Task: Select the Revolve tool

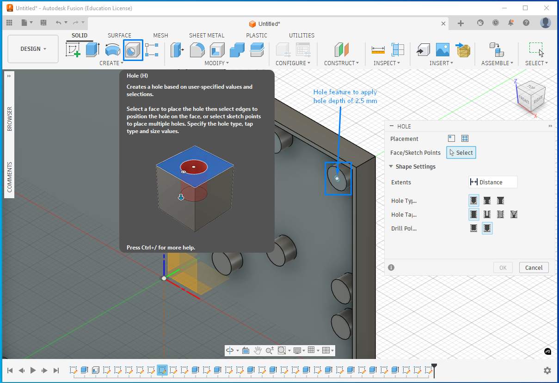Action: coord(113,50)
